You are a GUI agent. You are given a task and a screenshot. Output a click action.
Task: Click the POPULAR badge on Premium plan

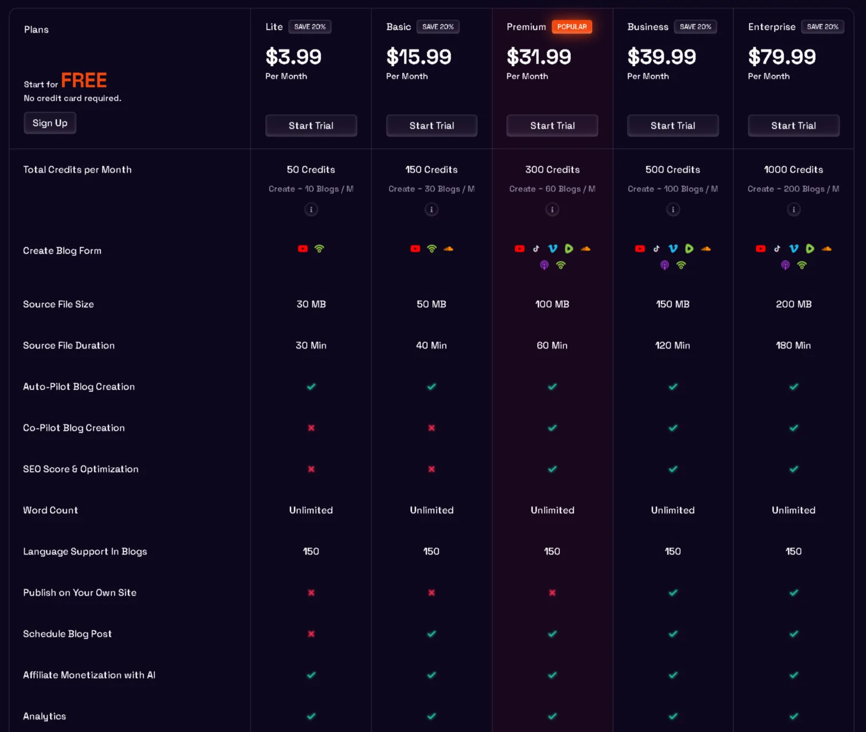[572, 27]
